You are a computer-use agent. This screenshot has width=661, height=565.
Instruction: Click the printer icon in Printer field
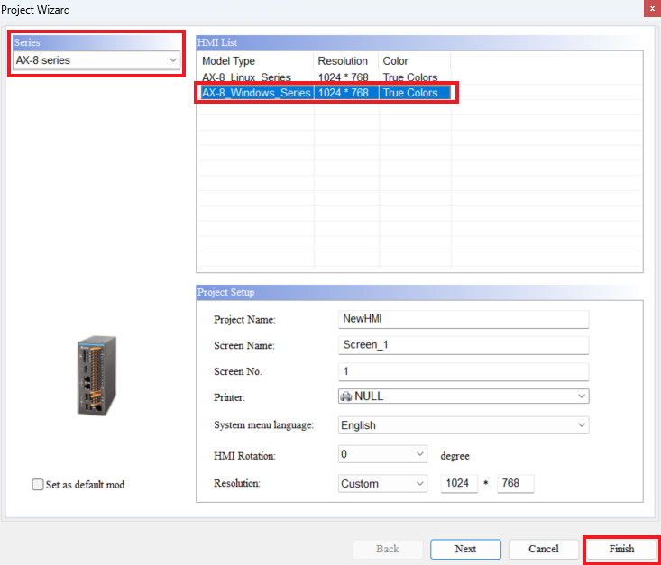(x=346, y=396)
